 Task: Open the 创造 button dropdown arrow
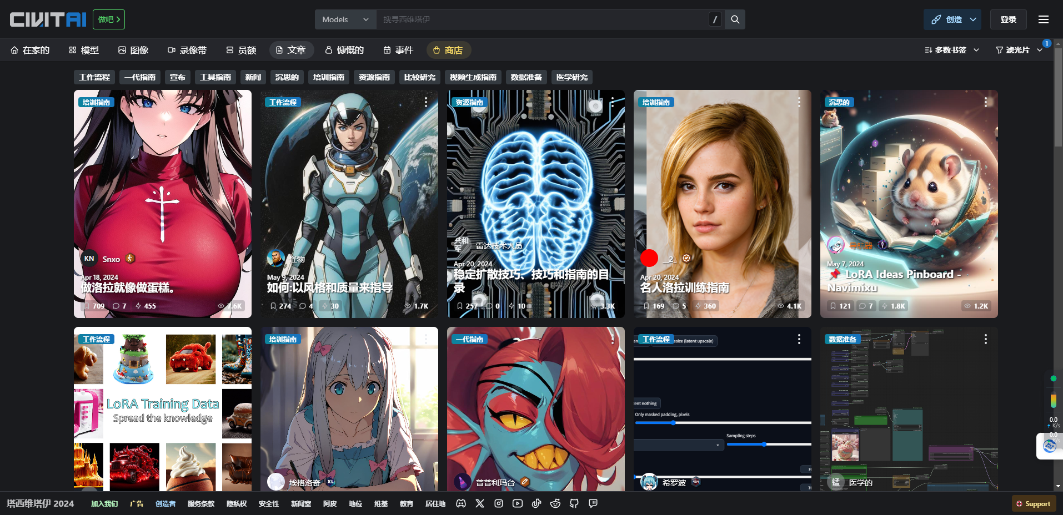972,18
